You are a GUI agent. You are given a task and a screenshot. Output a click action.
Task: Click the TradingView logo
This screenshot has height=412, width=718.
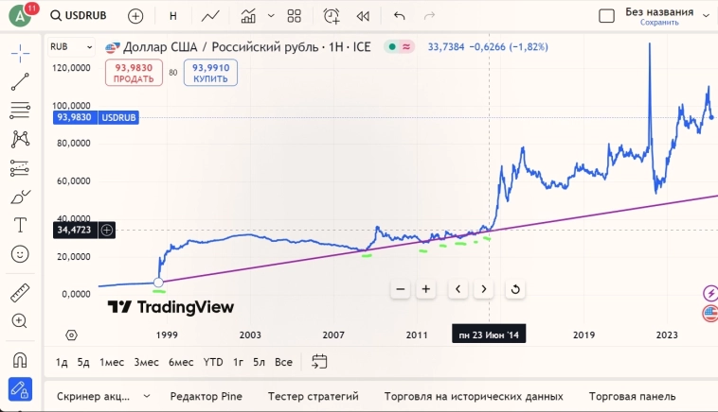(171, 307)
